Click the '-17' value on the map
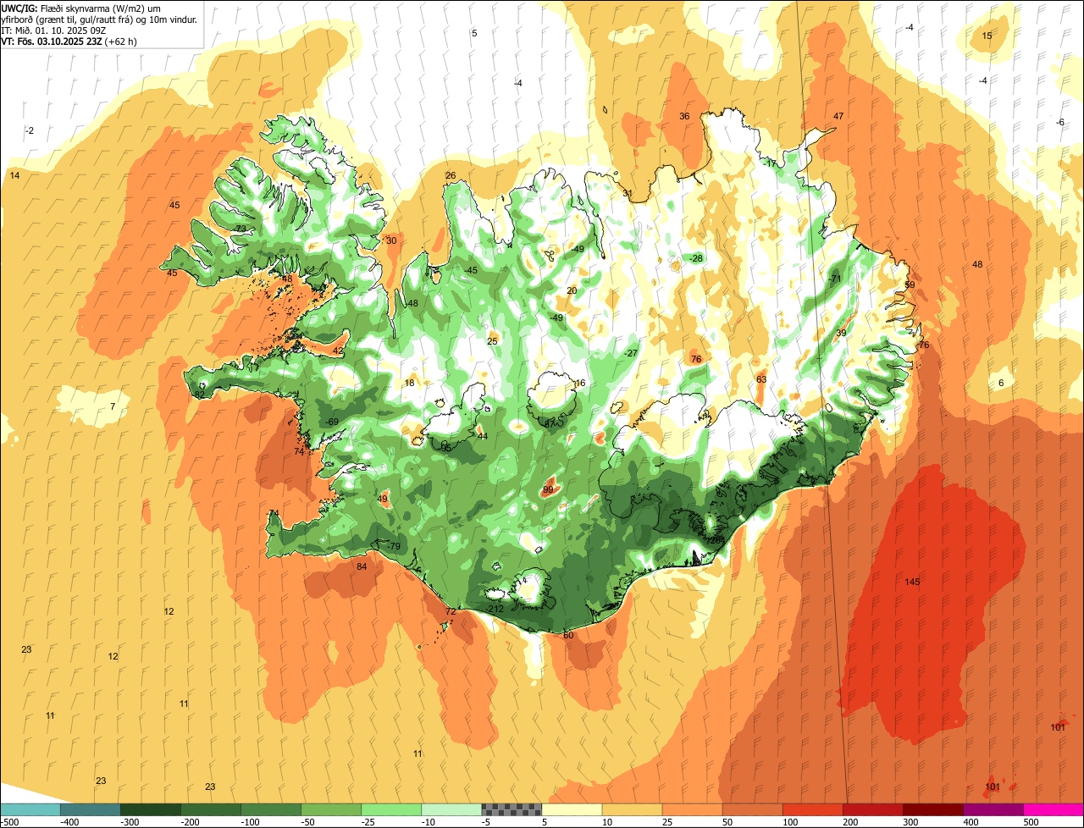The width and height of the screenshot is (1084, 828). point(770,163)
